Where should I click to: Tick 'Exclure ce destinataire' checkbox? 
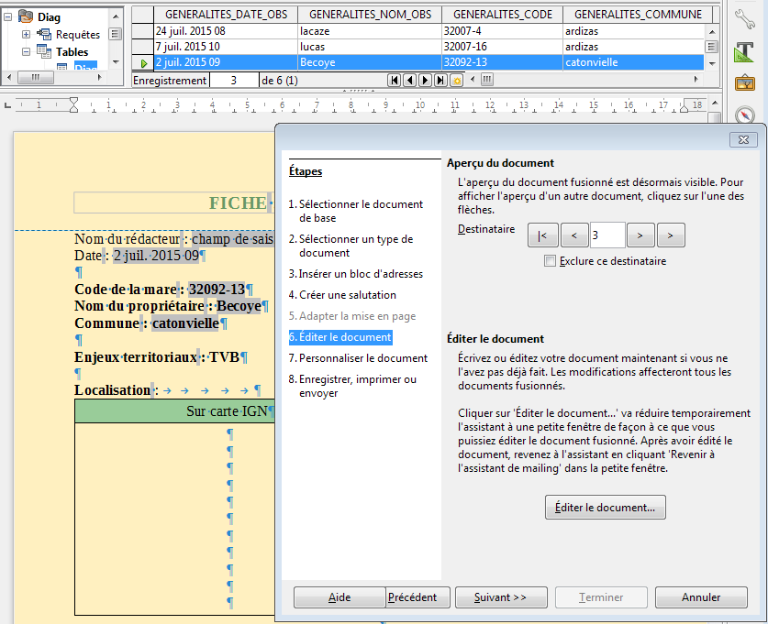pos(550,261)
